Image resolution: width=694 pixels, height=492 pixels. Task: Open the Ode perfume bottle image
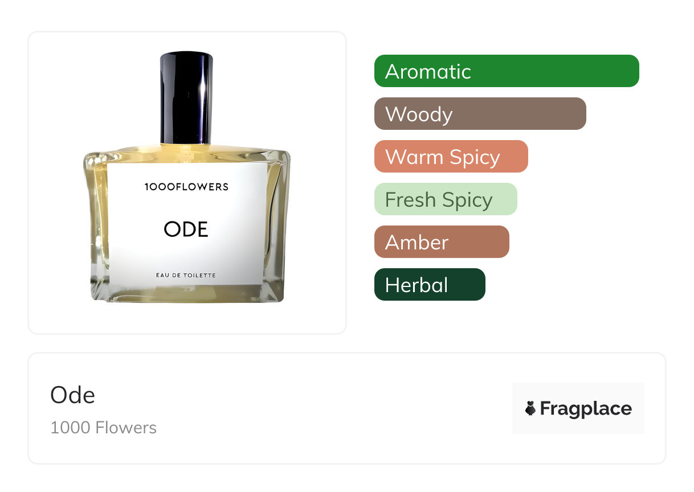tap(187, 178)
